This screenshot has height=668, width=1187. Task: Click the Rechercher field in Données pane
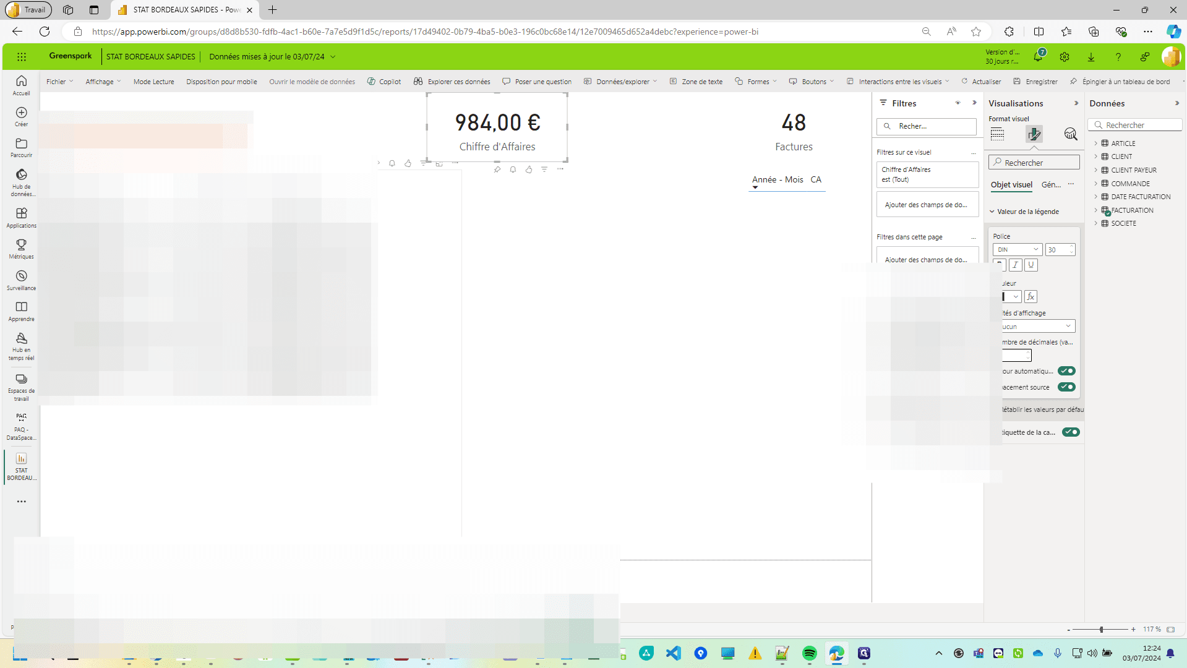coord(1136,125)
